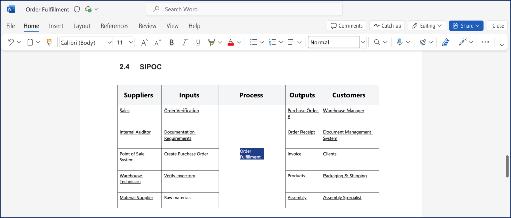Follow the Order Verification link

point(181,111)
